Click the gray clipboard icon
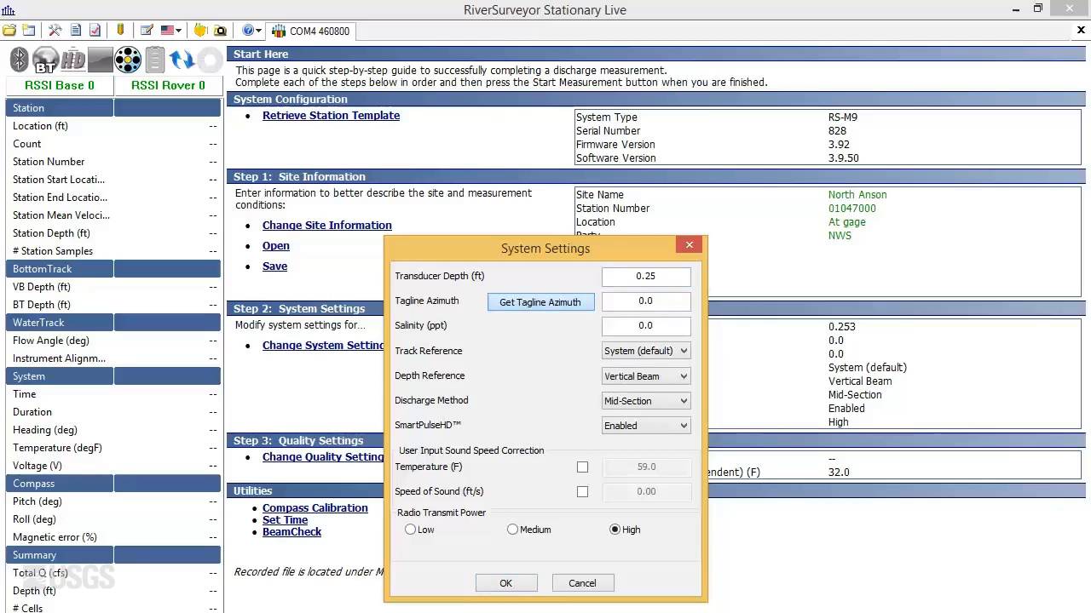This screenshot has height=613, width=1091. coord(154,60)
